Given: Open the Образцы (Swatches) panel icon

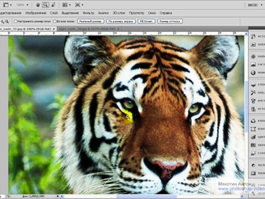Looking at the screenshot, I should pyautogui.click(x=253, y=145).
